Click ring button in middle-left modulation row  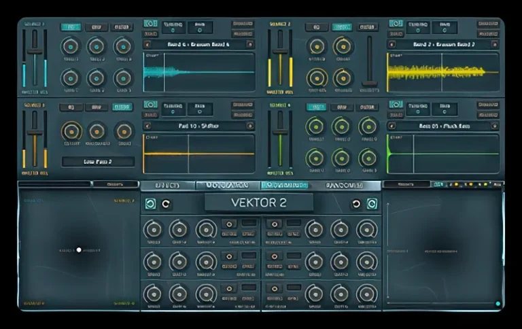click(229, 257)
